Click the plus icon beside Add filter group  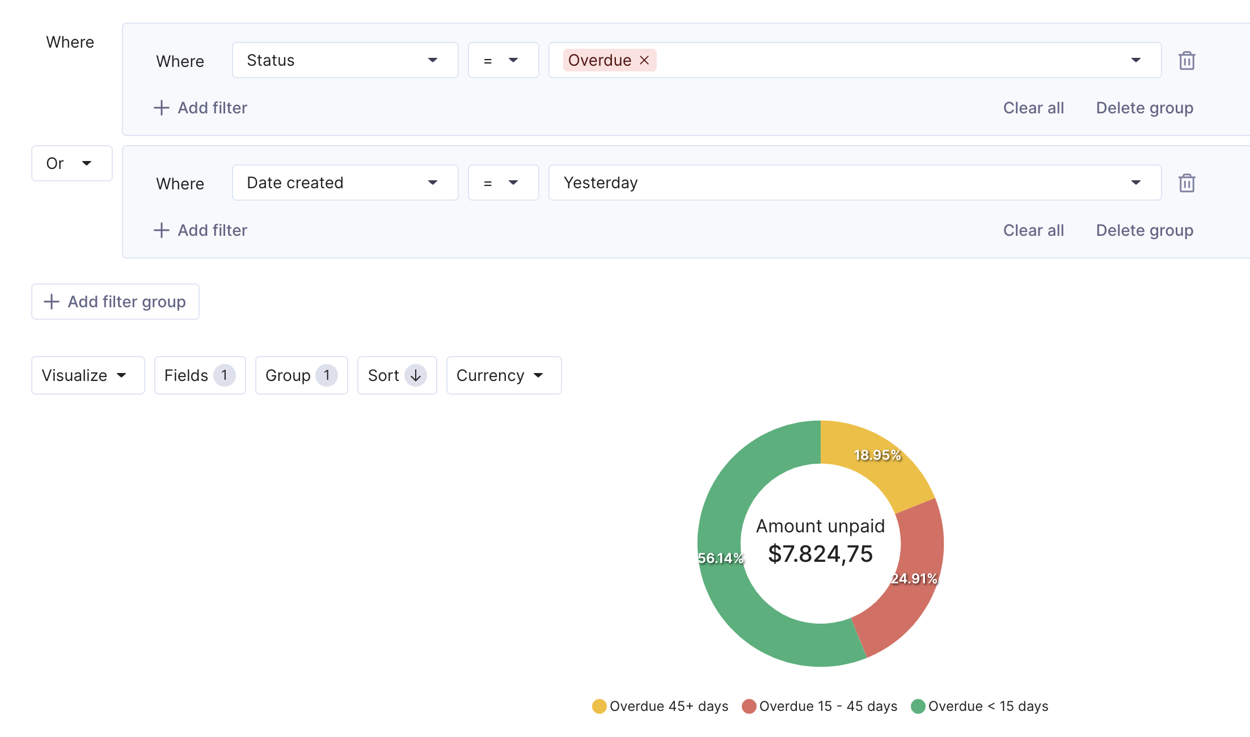[52, 302]
